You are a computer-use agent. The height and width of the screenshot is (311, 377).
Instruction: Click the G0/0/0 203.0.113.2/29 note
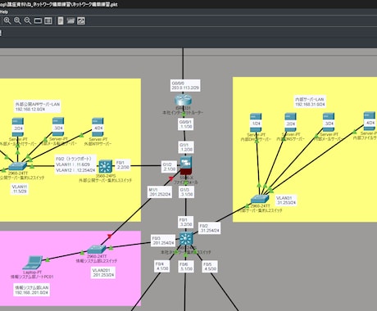click(x=185, y=85)
